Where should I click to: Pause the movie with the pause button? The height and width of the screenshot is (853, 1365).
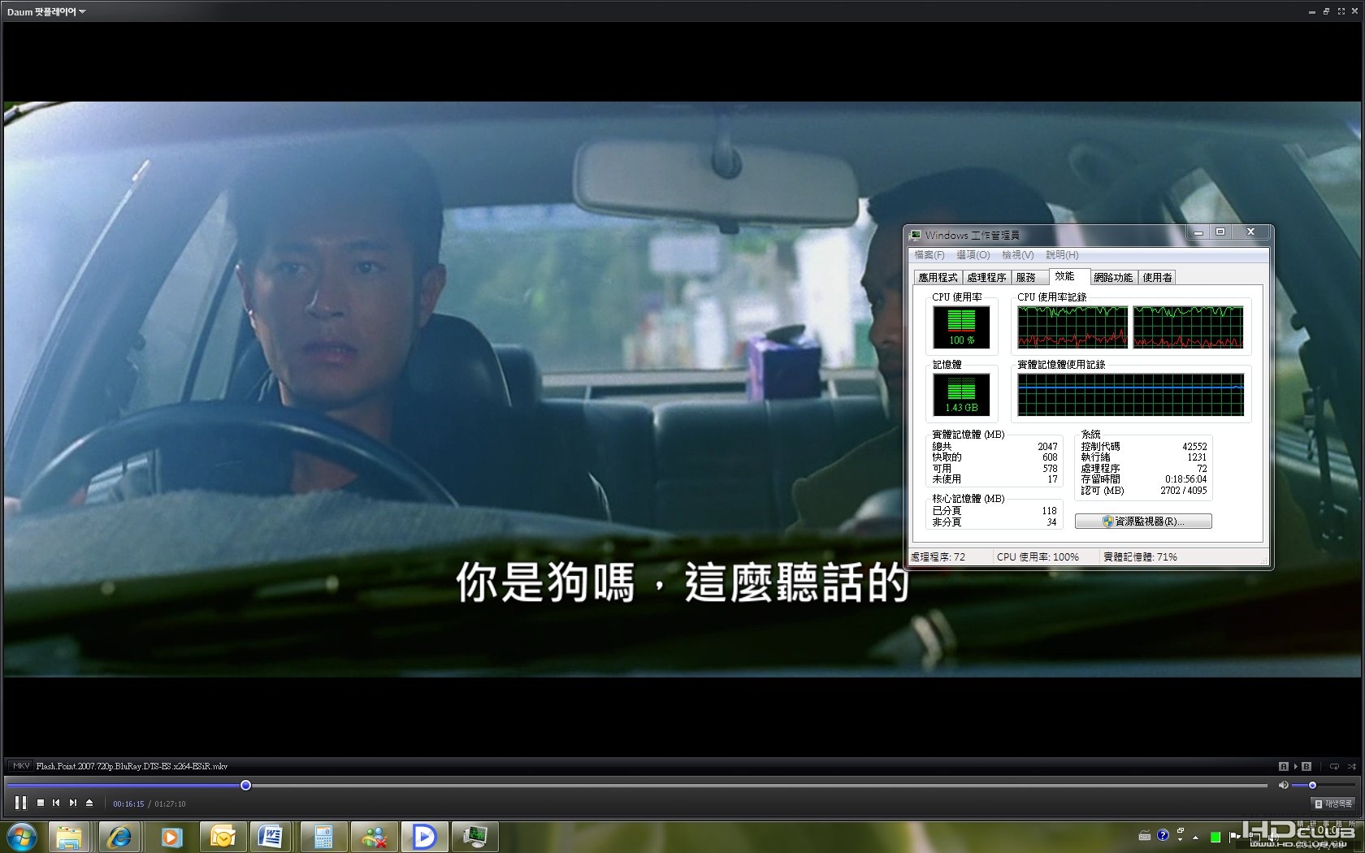[20, 803]
